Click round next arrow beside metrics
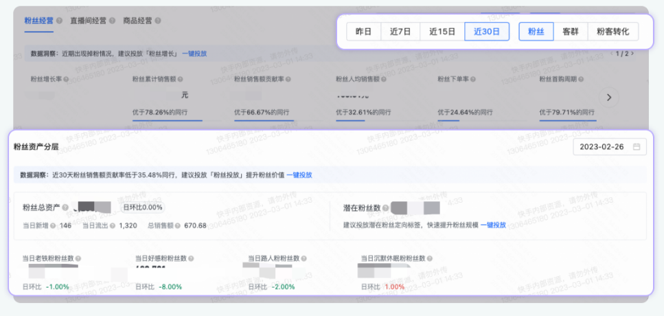 [x=609, y=98]
